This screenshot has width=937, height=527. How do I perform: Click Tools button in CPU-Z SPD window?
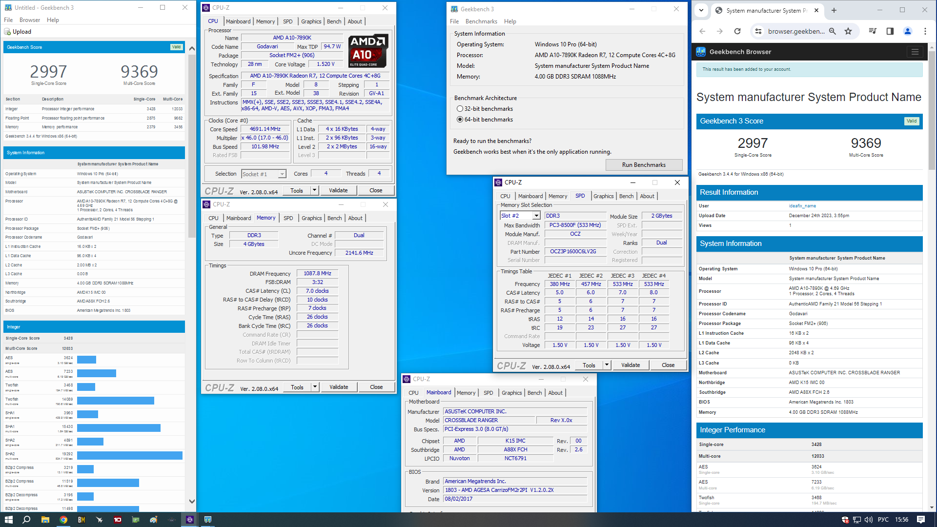[589, 365]
